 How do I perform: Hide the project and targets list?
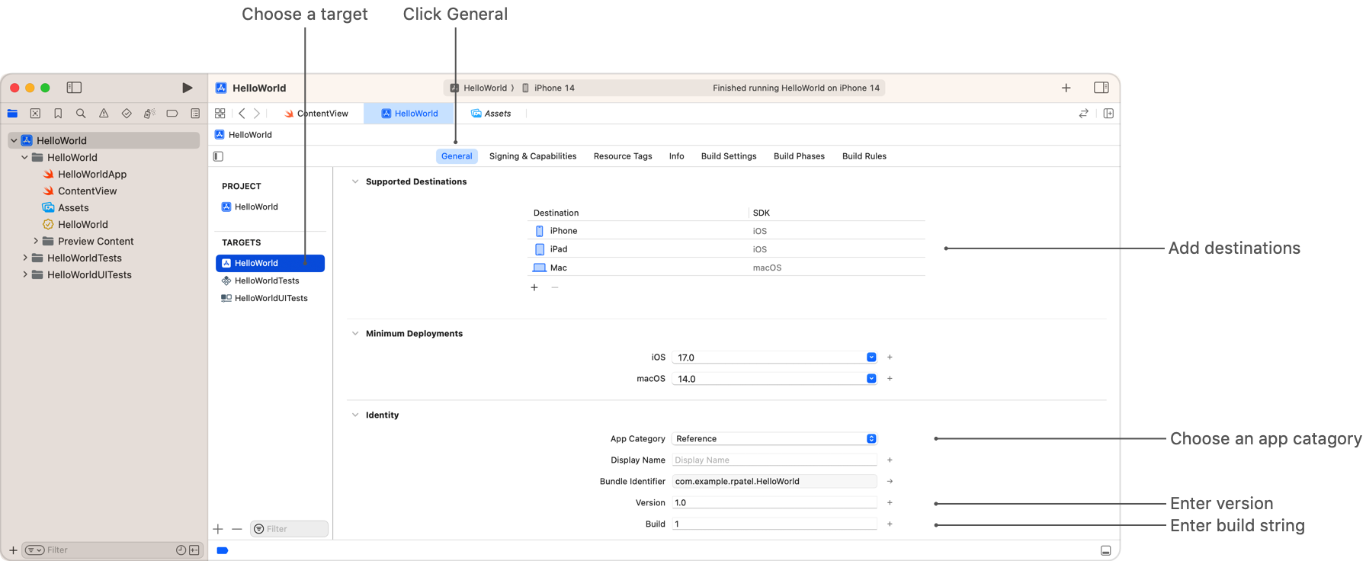tap(219, 156)
